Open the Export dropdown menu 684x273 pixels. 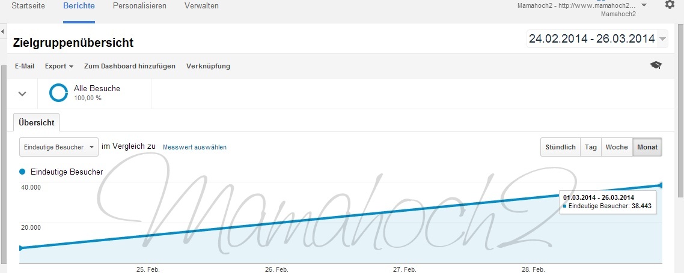tap(59, 66)
